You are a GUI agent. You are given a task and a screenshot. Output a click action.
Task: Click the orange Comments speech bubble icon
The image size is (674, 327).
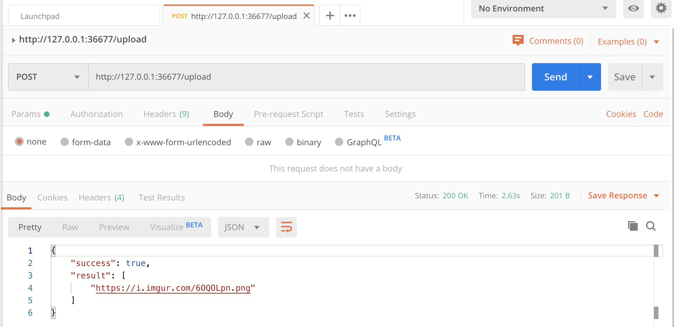(x=518, y=40)
